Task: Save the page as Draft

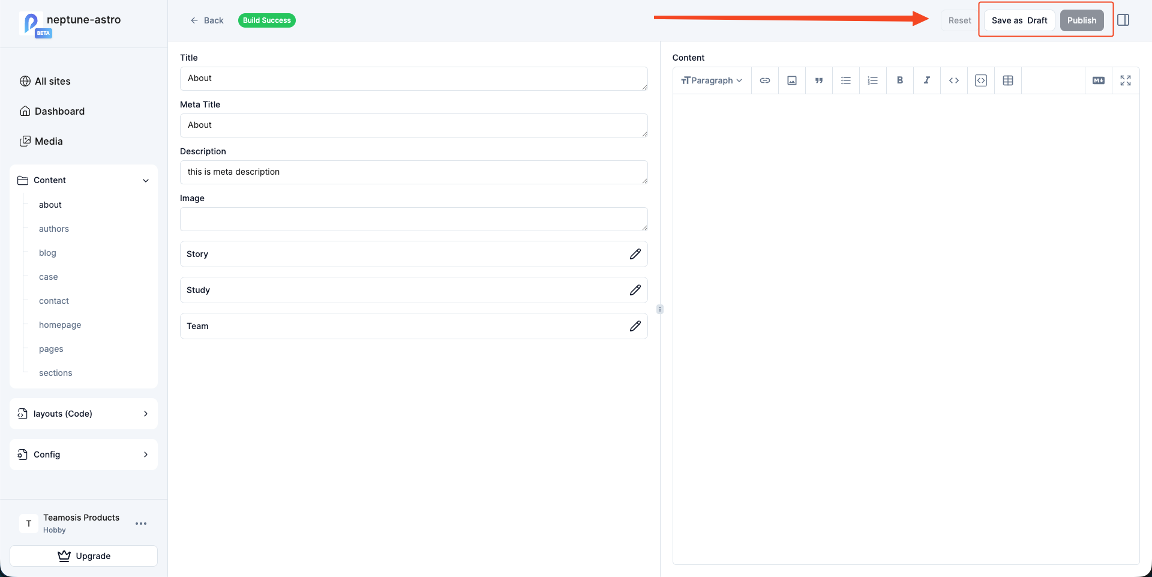Action: [1018, 20]
